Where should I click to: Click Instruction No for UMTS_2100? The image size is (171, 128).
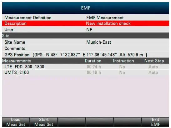(122, 72)
